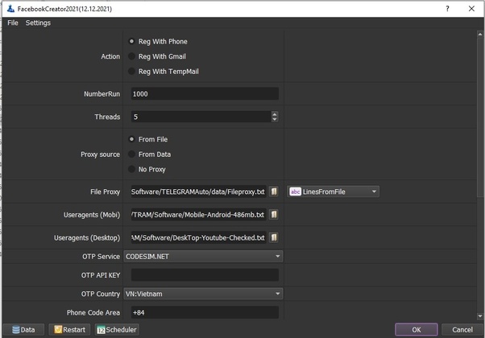Open the OTP Service CODESIM.NET dropdown
485x338 pixels.
(x=203, y=257)
